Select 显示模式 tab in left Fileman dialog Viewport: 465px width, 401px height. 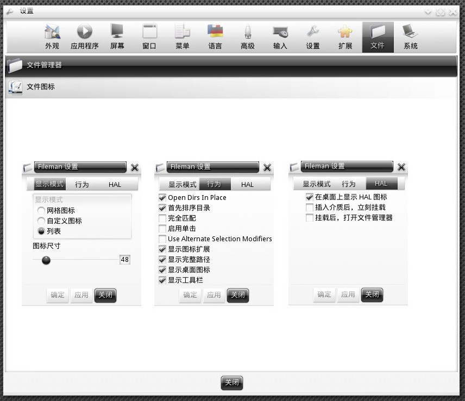click(x=49, y=184)
